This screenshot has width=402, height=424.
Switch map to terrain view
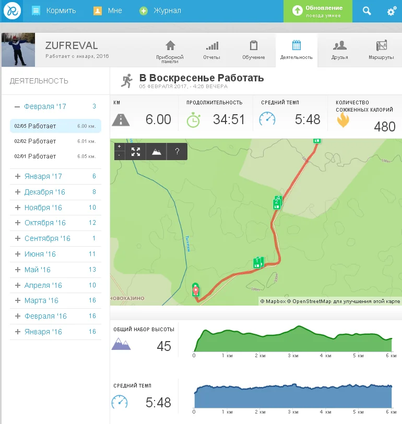coord(157,152)
